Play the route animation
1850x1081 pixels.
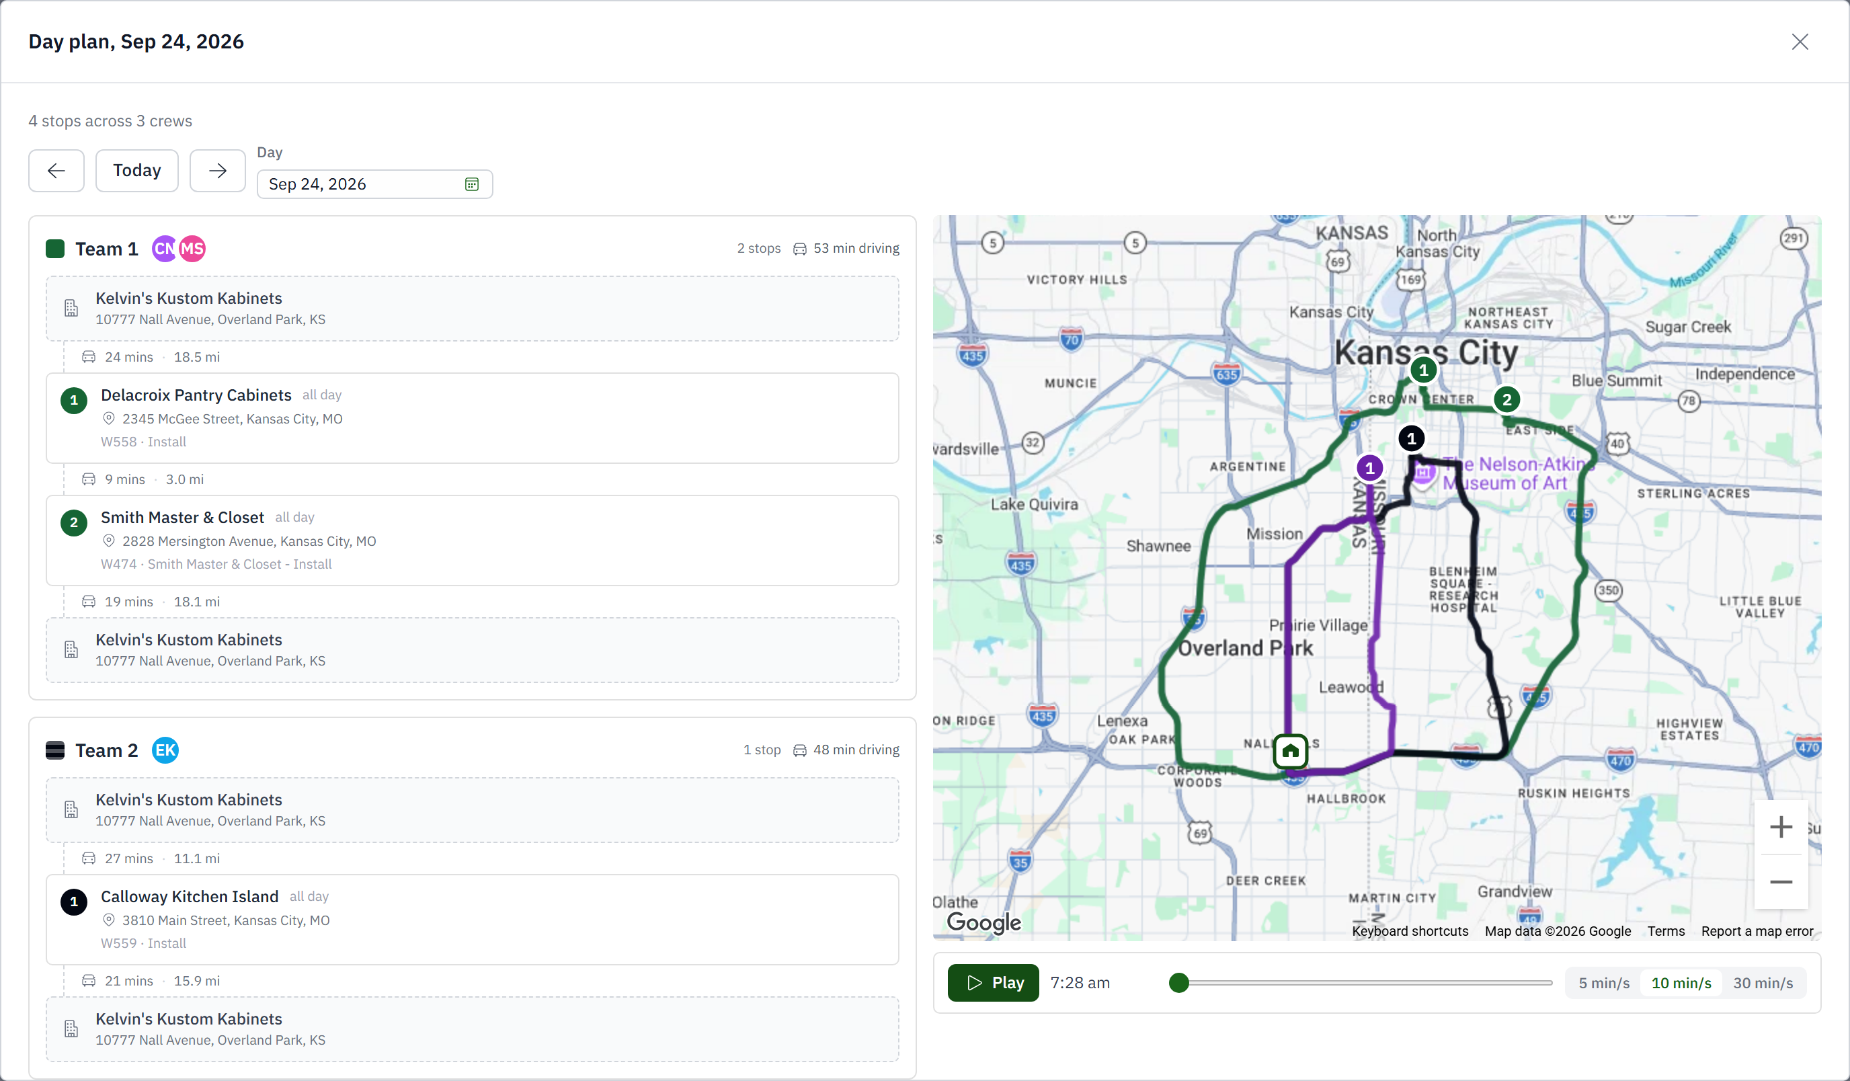click(994, 983)
